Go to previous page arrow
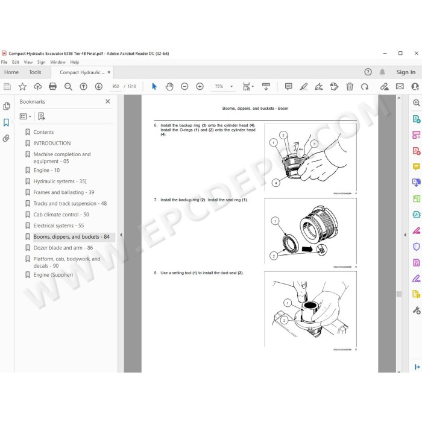Screen dimensions: 422x422 [x=83, y=86]
